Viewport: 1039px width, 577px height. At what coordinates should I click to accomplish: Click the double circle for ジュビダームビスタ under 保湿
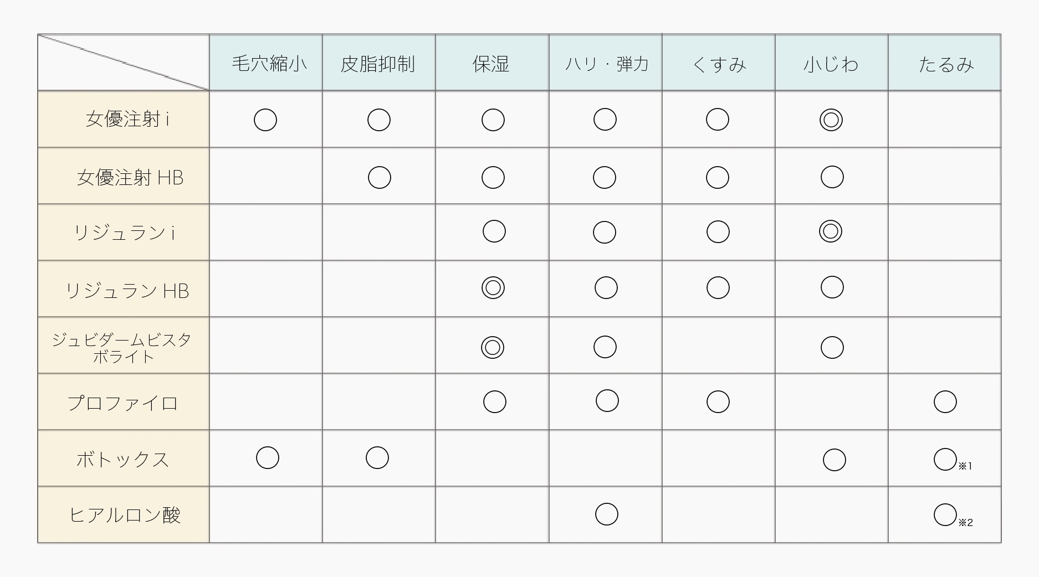coord(492,347)
